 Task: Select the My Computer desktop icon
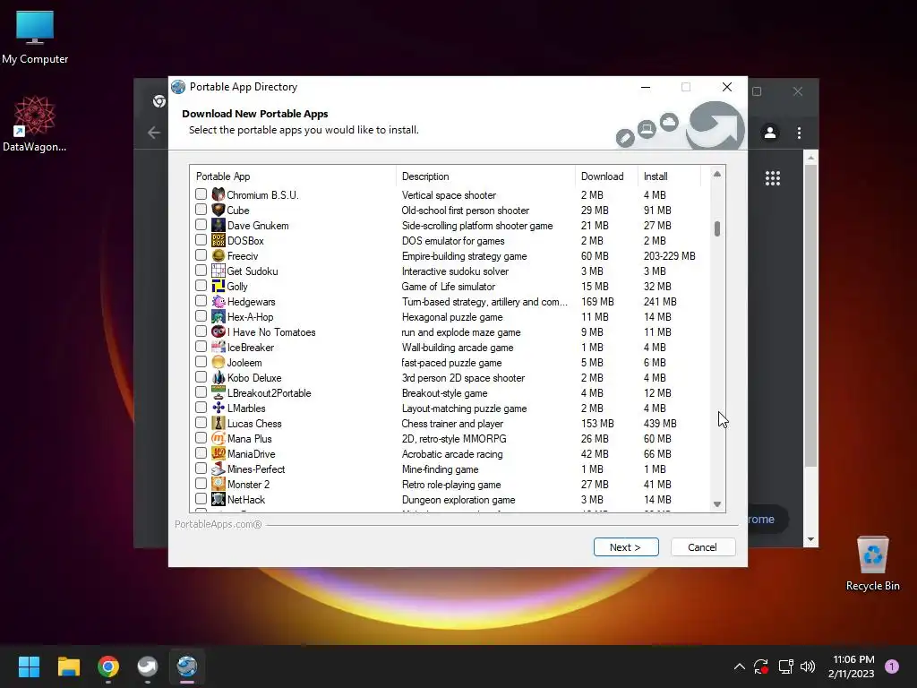[35, 38]
